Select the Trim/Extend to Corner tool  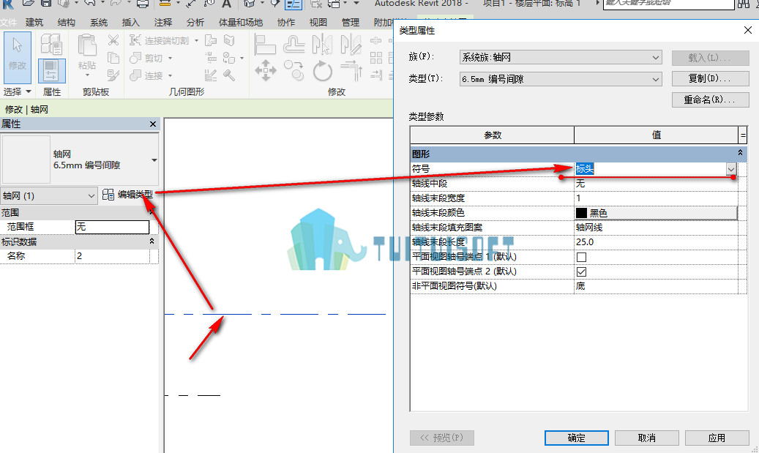(x=351, y=71)
